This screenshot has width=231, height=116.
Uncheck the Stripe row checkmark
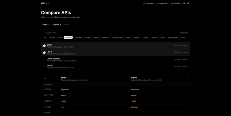tap(44, 46)
